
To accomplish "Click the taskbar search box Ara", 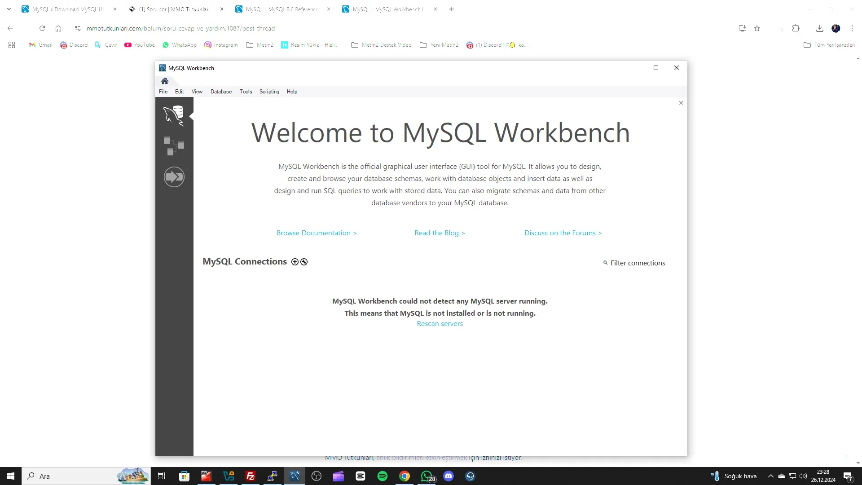I will tap(86, 476).
